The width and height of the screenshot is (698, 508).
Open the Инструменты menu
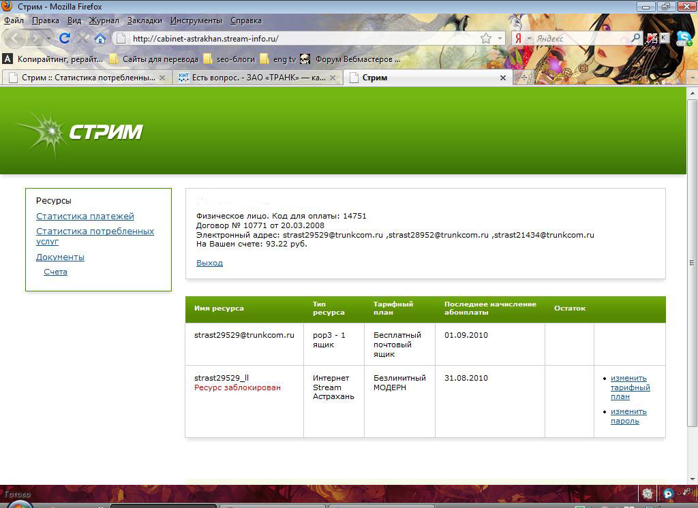(196, 20)
